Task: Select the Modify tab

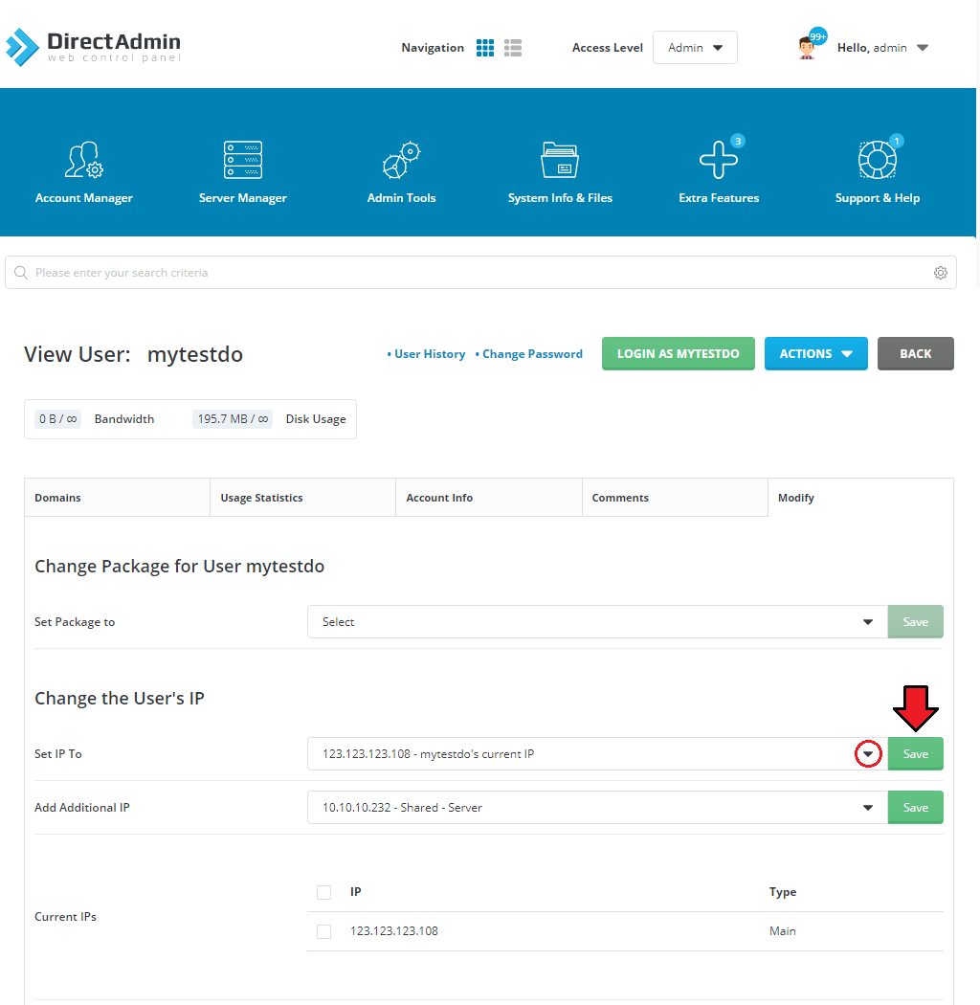Action: [860, 498]
